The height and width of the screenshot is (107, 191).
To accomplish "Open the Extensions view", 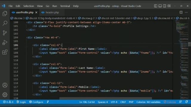I will pyautogui.click(x=5, y=52).
